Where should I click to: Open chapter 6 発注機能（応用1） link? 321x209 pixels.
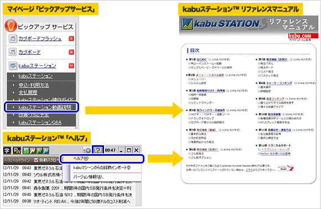(x=208, y=150)
